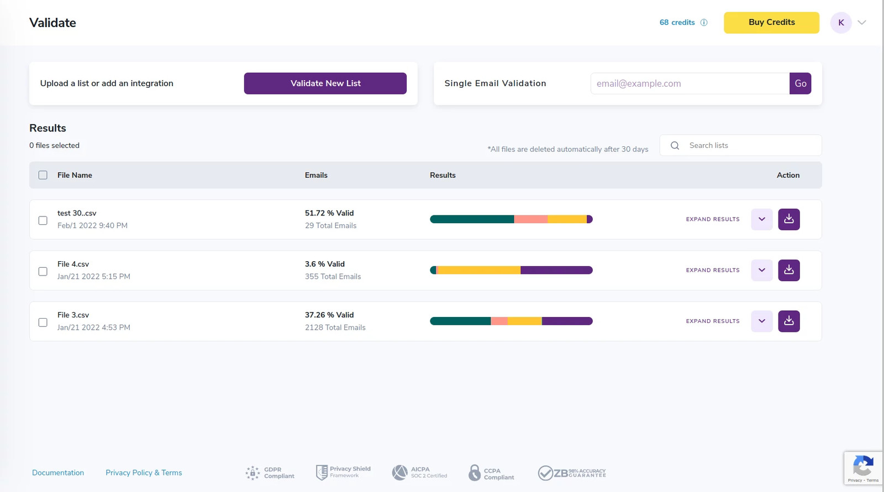Image resolution: width=884 pixels, height=492 pixels.
Task: Click the ZB 98% accuracy guarantee badge
Action: tap(572, 473)
